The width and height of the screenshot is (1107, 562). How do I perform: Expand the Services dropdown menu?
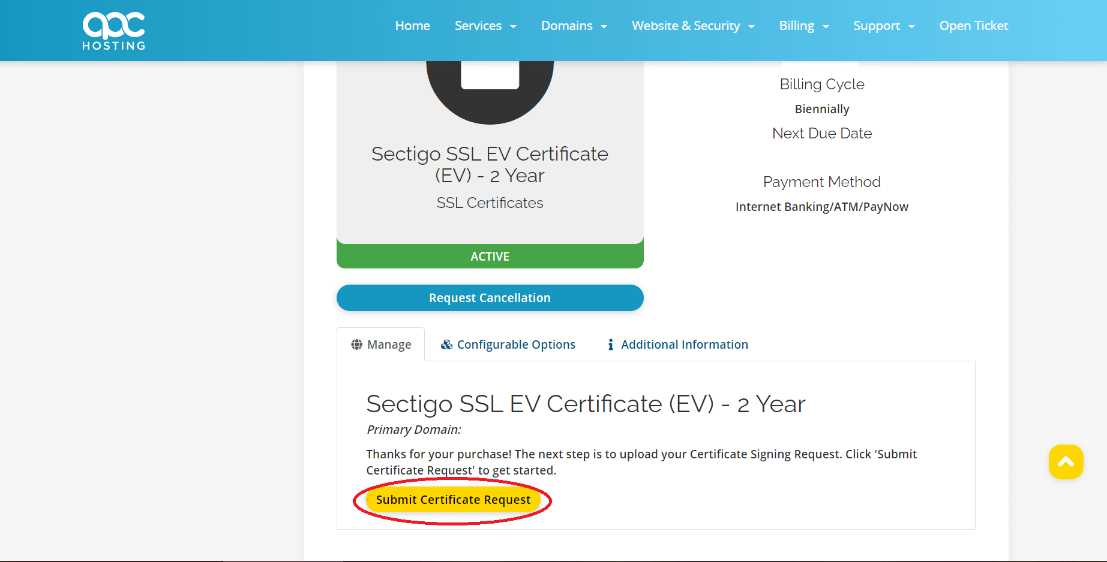485,26
